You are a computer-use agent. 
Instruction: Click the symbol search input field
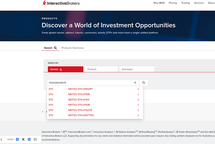point(89,83)
